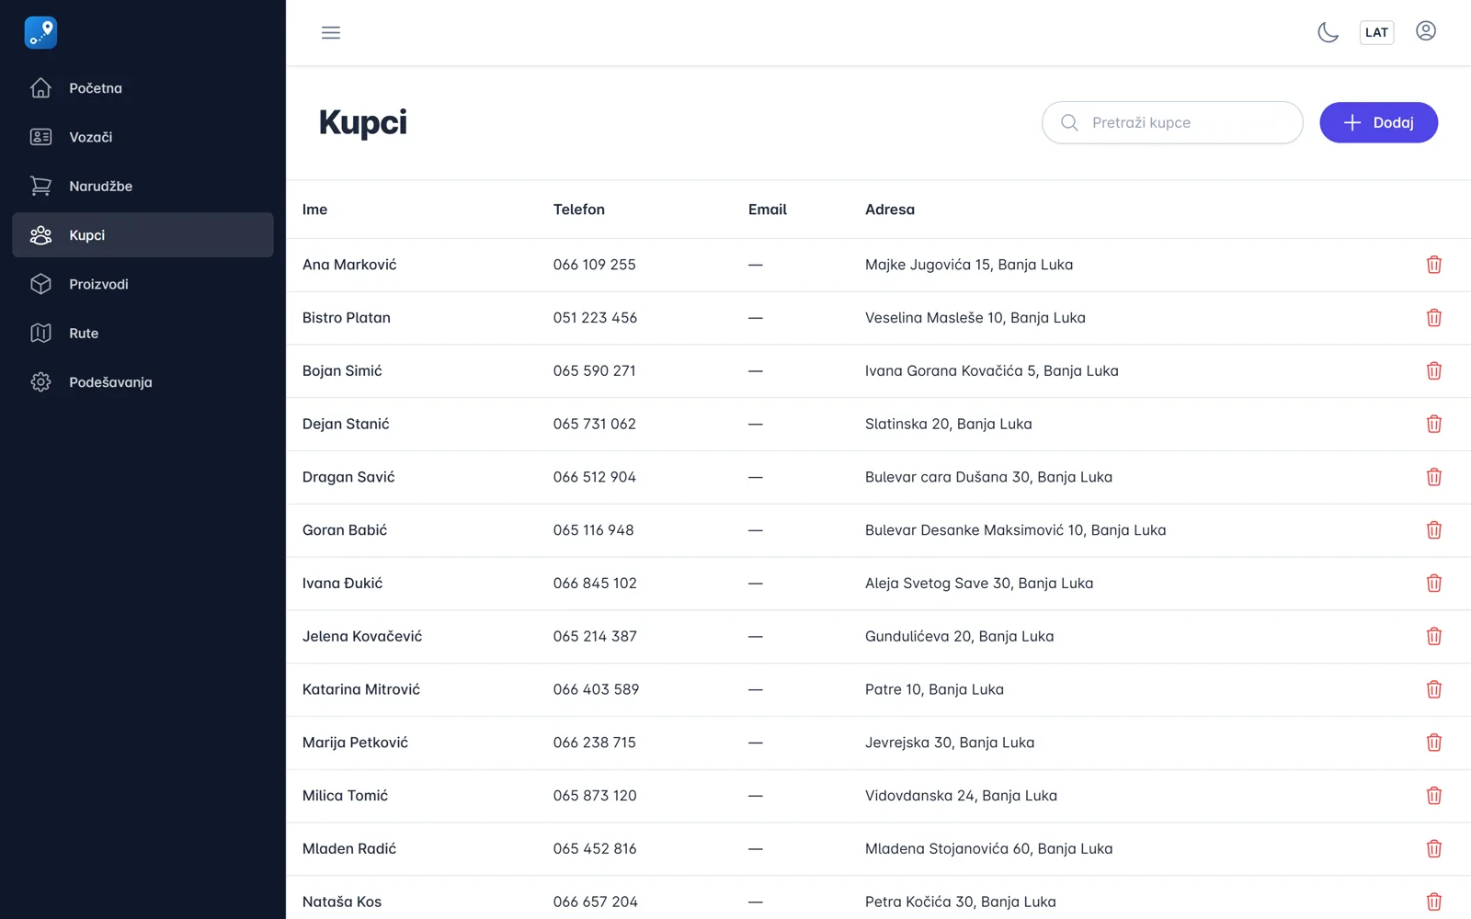Screen dimensions: 1471x919
Task: Remove Milica Tomić with the trash icon
Action: tap(1433, 796)
